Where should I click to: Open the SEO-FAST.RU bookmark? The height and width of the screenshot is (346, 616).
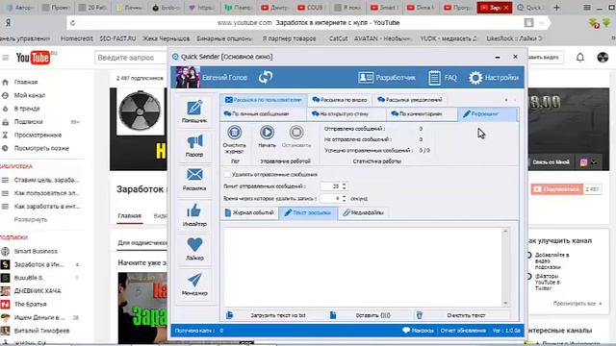click(x=117, y=38)
